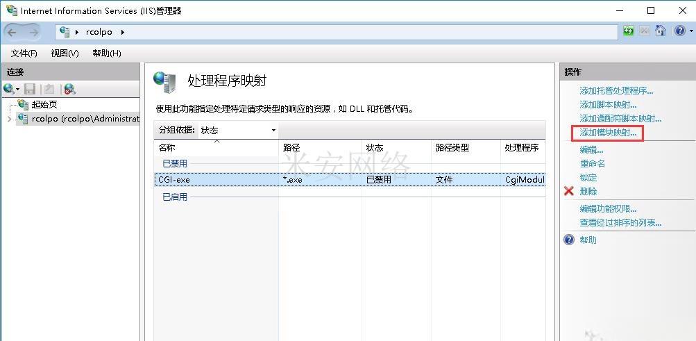The width and height of the screenshot is (696, 341).
Task: Click the Help question mark icon at top right
Action: 680,31
